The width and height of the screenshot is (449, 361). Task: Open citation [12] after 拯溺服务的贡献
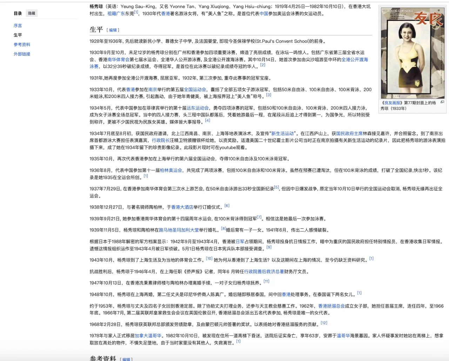(324, 323)
